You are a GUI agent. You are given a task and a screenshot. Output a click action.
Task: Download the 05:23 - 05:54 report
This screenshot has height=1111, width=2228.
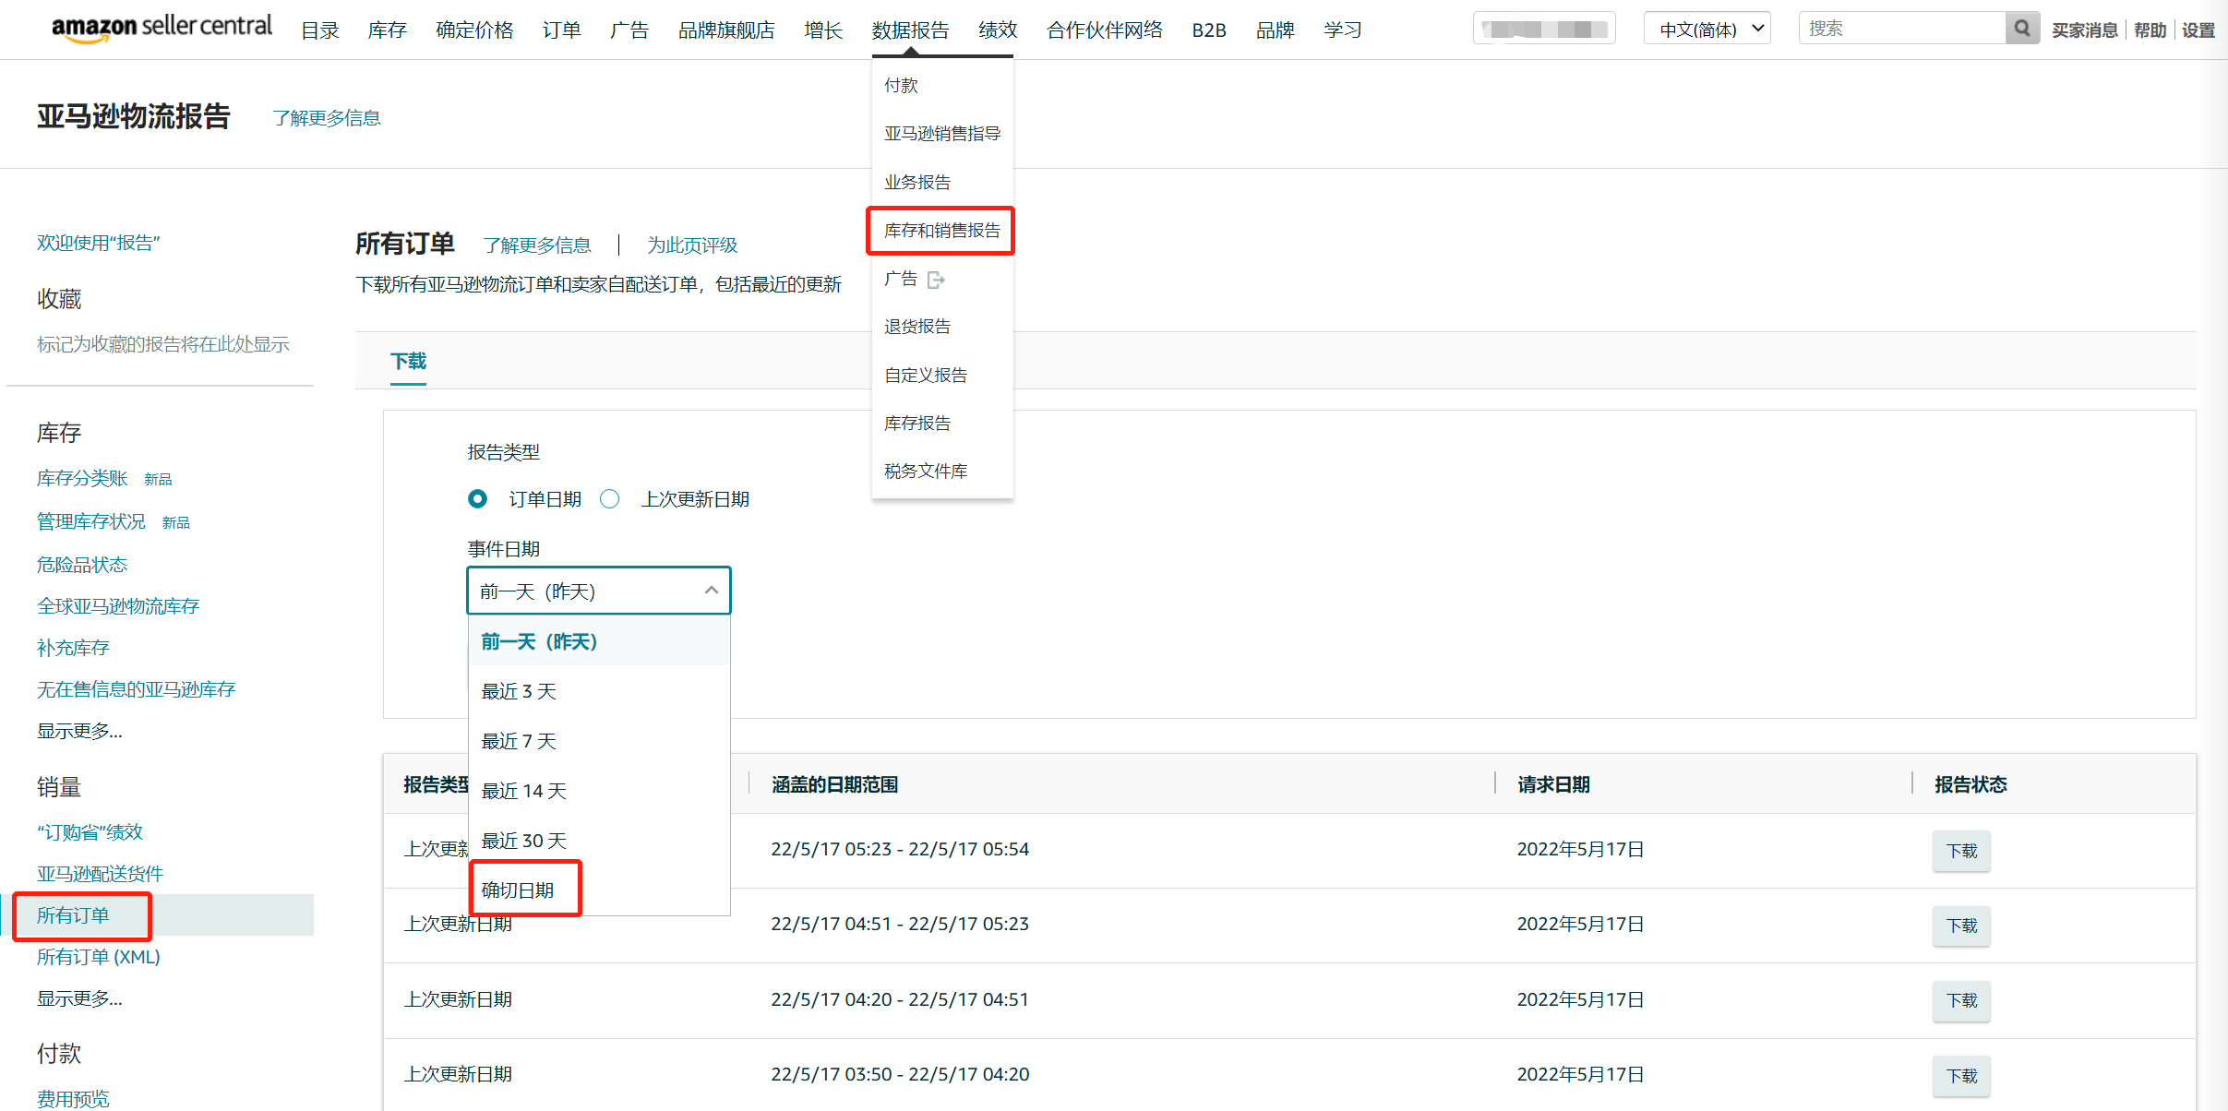tap(1961, 851)
